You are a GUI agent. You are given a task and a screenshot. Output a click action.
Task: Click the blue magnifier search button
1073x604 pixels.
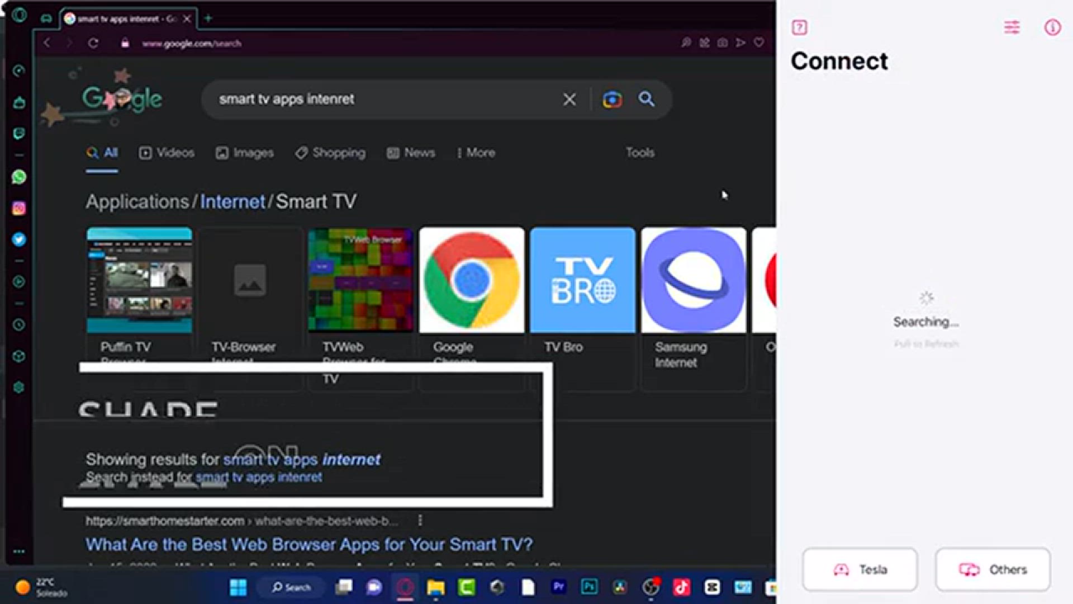point(647,99)
